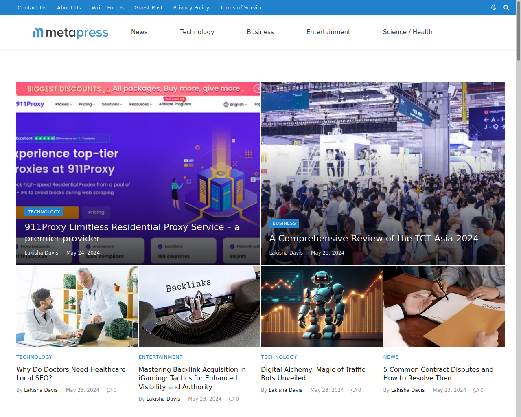Open Why Do Doctors Need Healthcare Local SEO
The width and height of the screenshot is (521, 417).
tap(71, 374)
